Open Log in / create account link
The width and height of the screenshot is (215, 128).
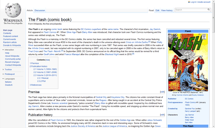200,2
